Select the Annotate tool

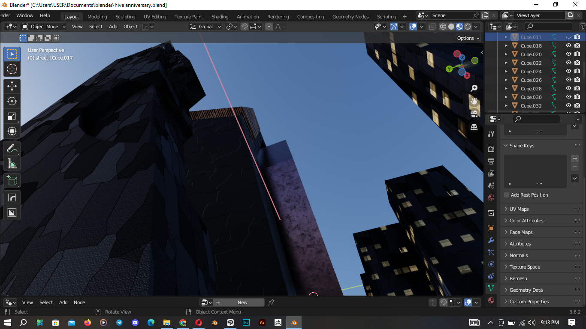(12, 149)
